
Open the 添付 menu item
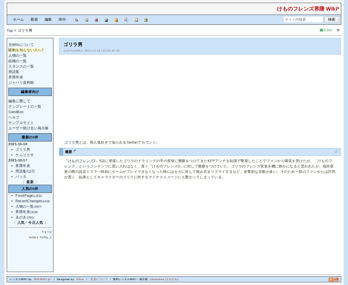[62, 20]
